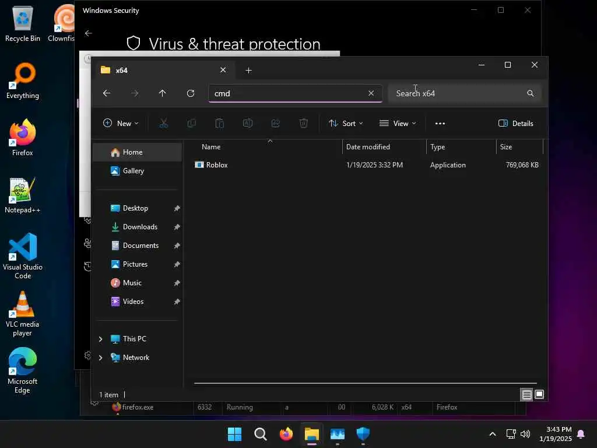Select the Firefox desktop shortcut

pyautogui.click(x=23, y=138)
